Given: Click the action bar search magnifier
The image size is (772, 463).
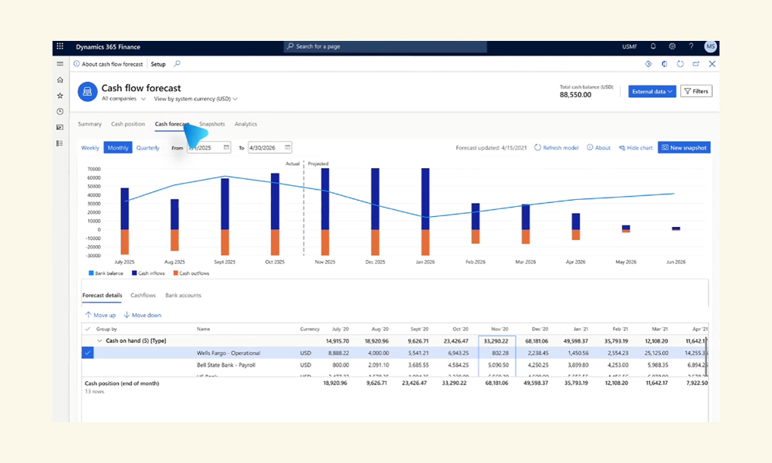Looking at the screenshot, I should point(178,64).
